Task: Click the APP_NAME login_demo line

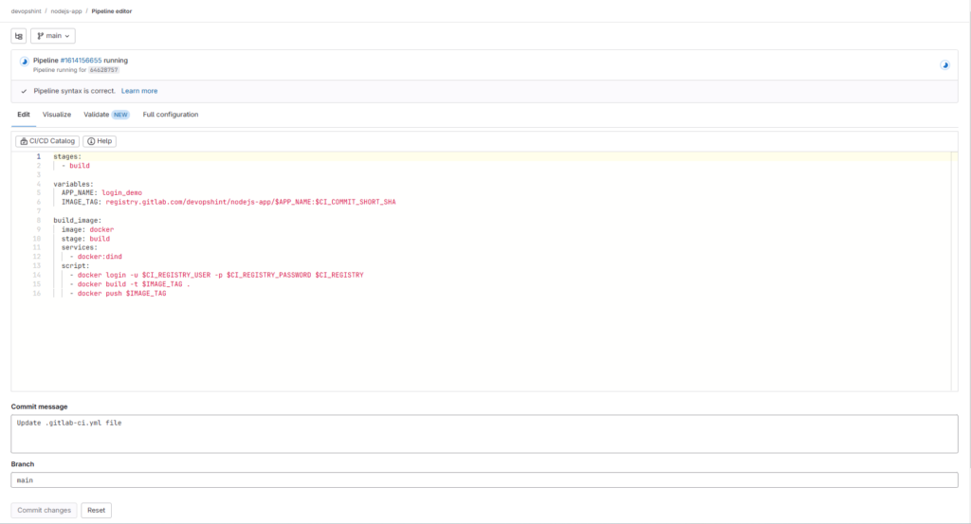Action: coord(101,193)
